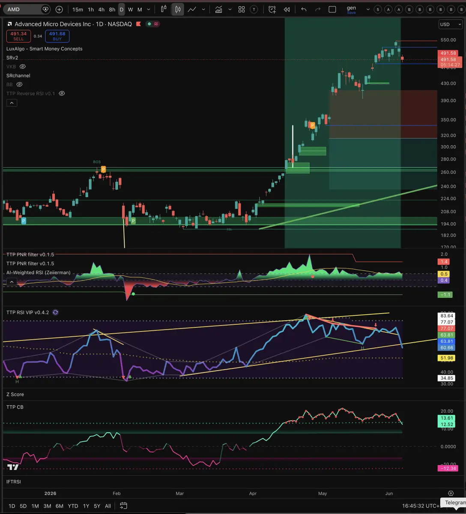Select the TTP CB indicator legend
This screenshot has width=466, height=514.
point(15,407)
